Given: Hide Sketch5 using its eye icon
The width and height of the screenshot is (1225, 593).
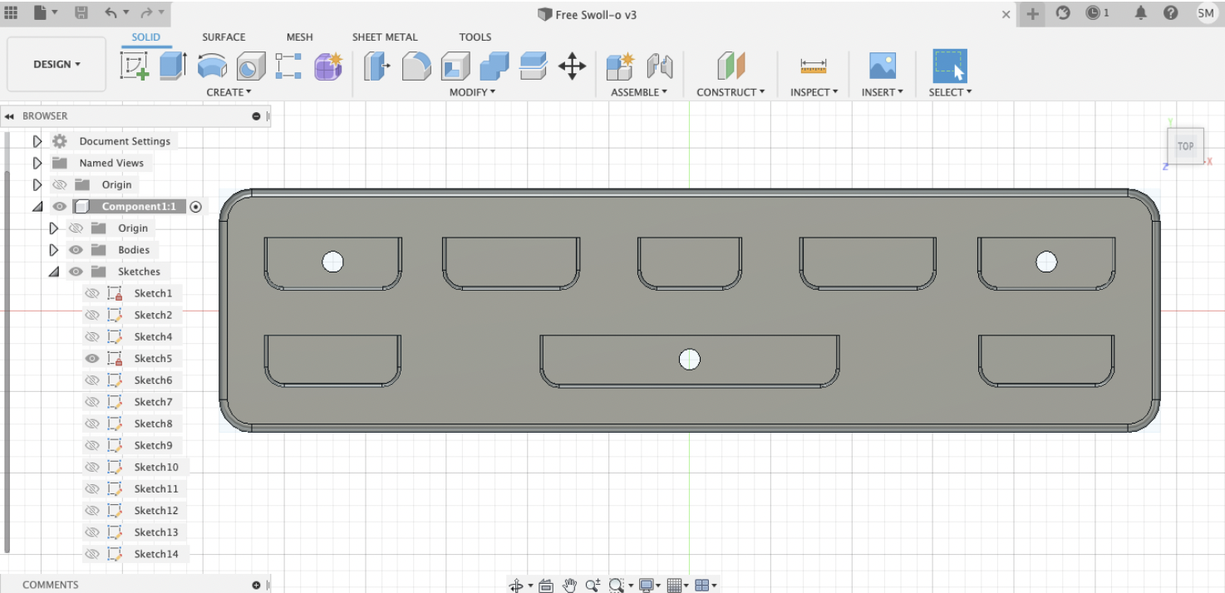Looking at the screenshot, I should pyautogui.click(x=92, y=359).
